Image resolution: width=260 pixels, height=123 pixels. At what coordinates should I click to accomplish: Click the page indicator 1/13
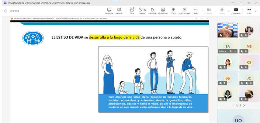tap(238, 105)
